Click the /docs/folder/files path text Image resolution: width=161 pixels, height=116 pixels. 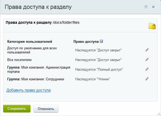tap(66, 23)
